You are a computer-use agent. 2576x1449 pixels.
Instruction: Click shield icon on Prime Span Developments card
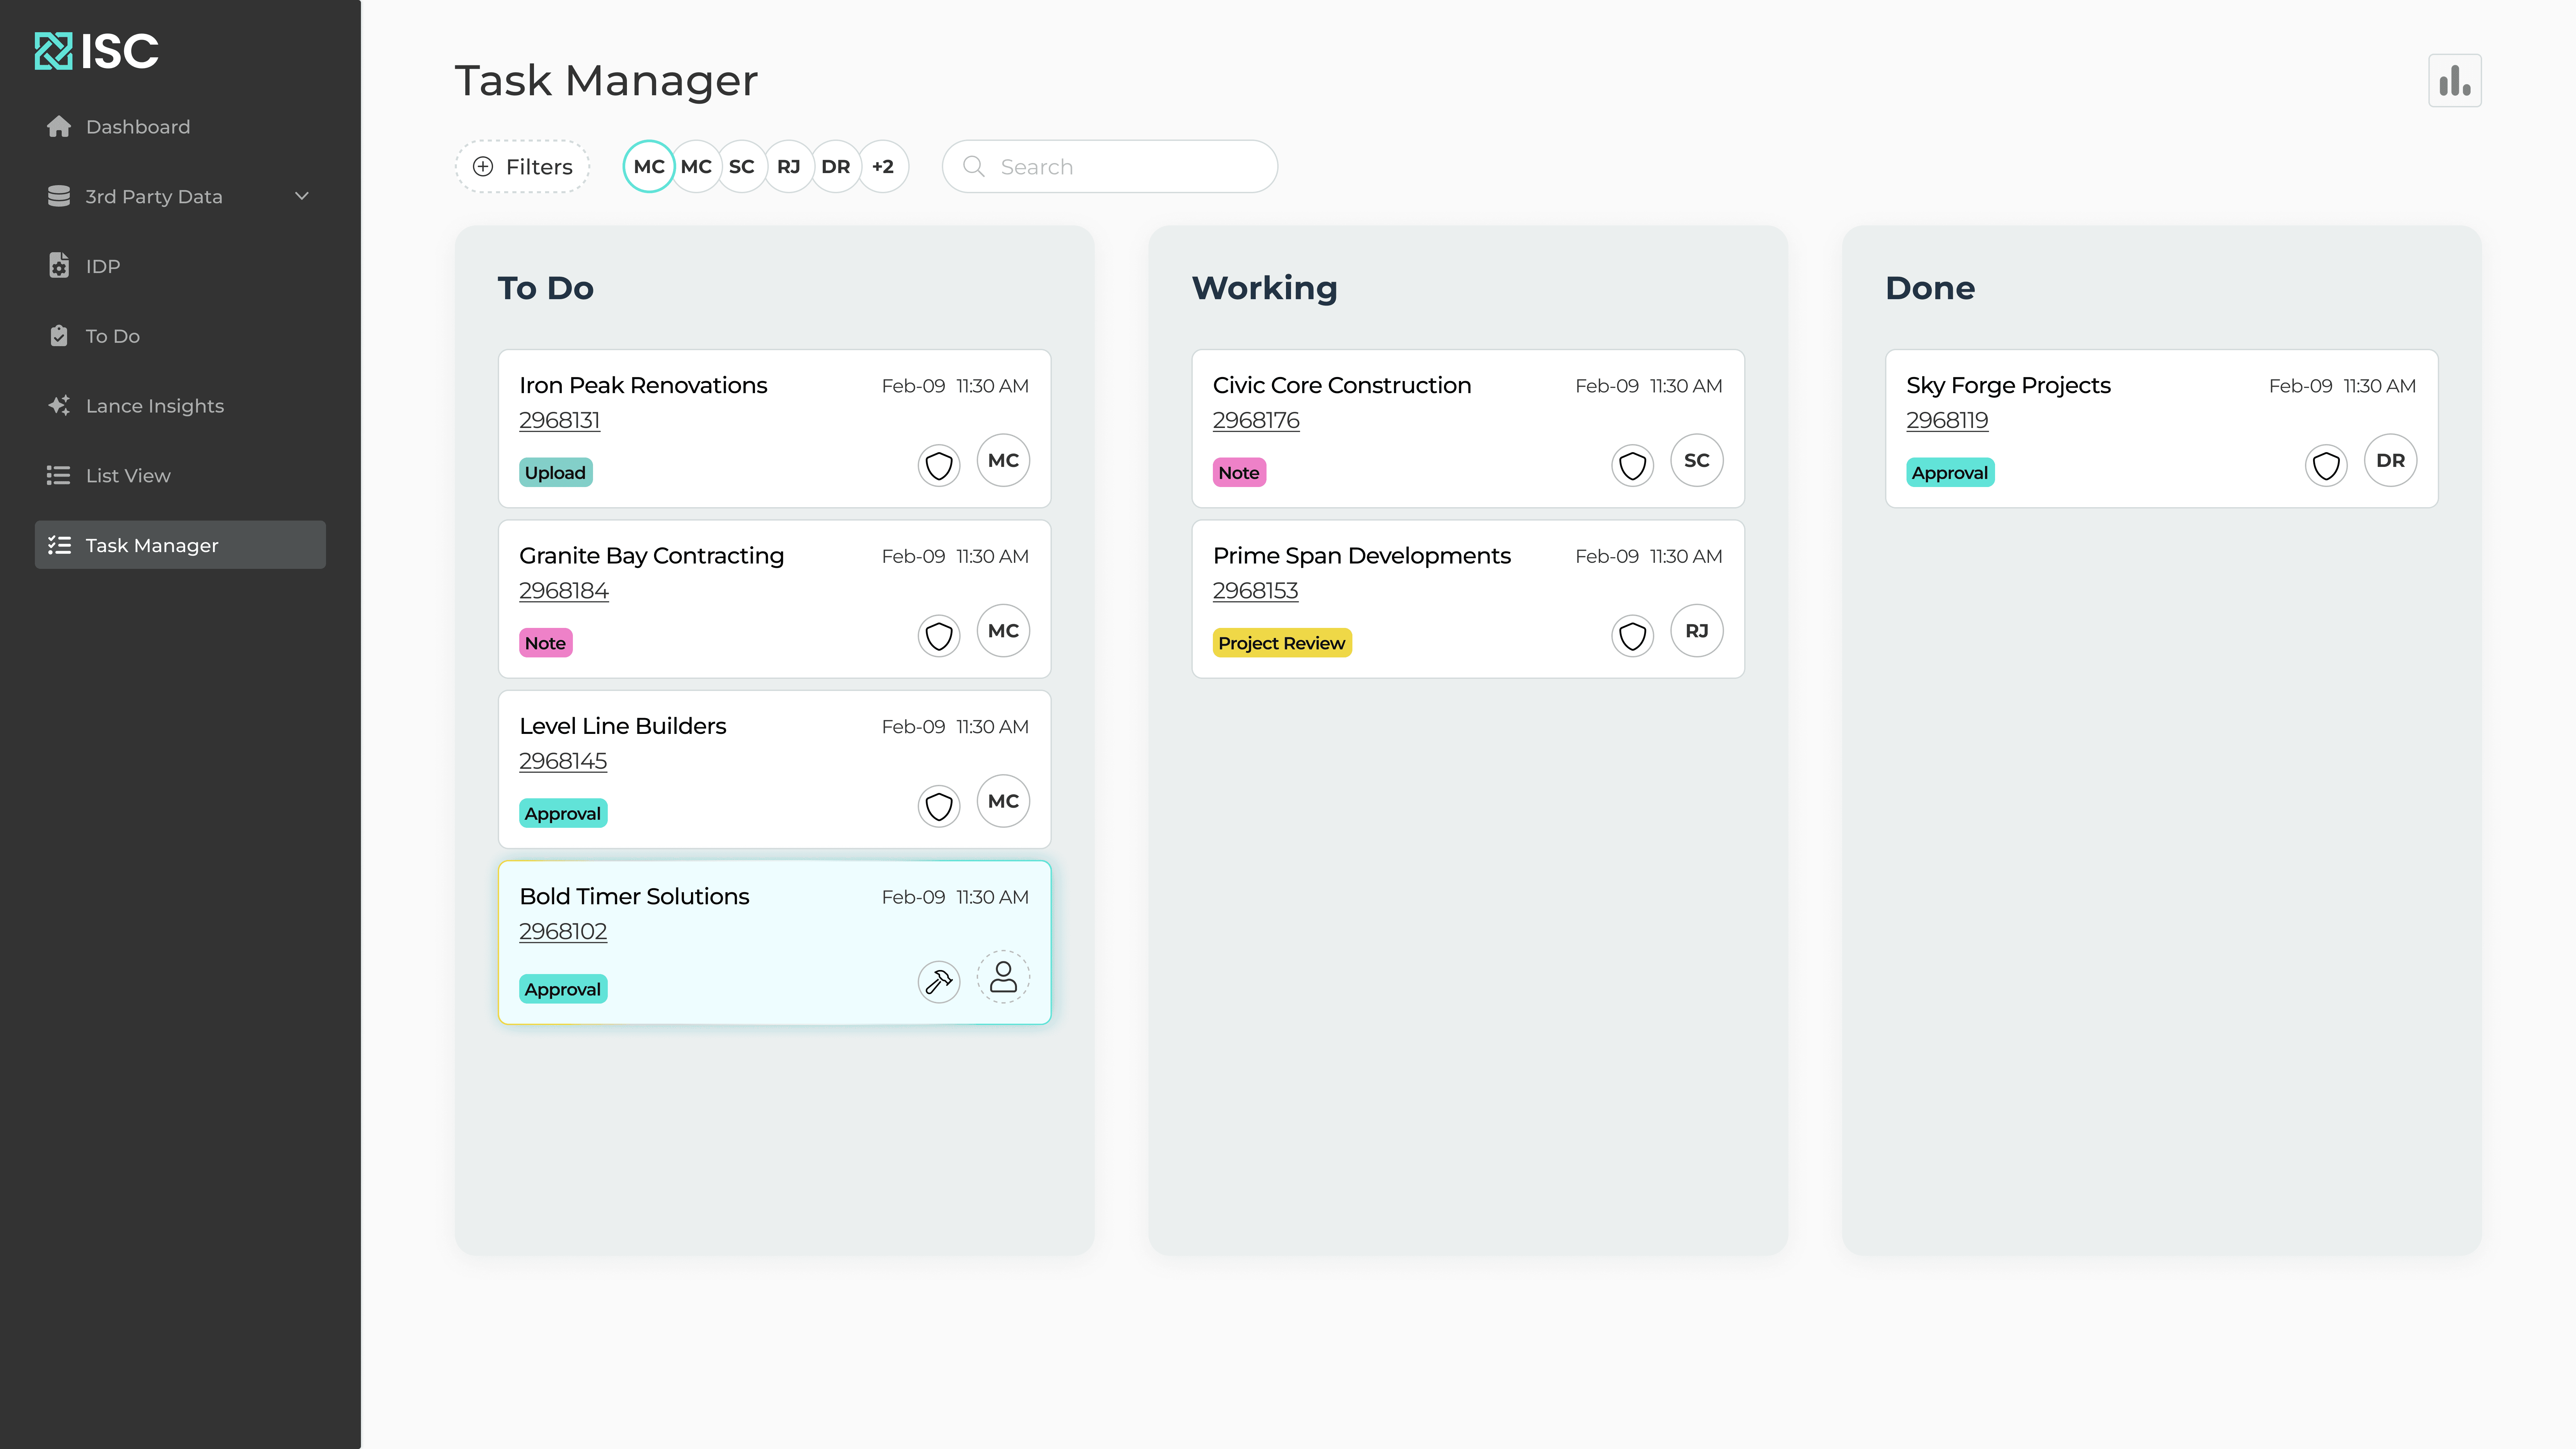[x=1633, y=636]
